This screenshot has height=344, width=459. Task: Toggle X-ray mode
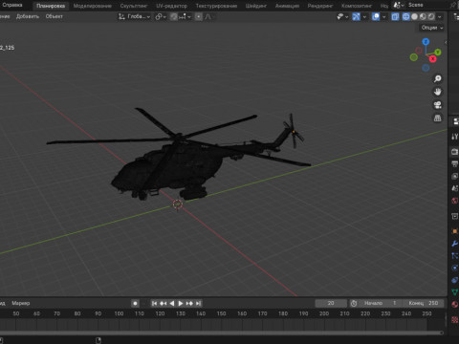point(395,16)
